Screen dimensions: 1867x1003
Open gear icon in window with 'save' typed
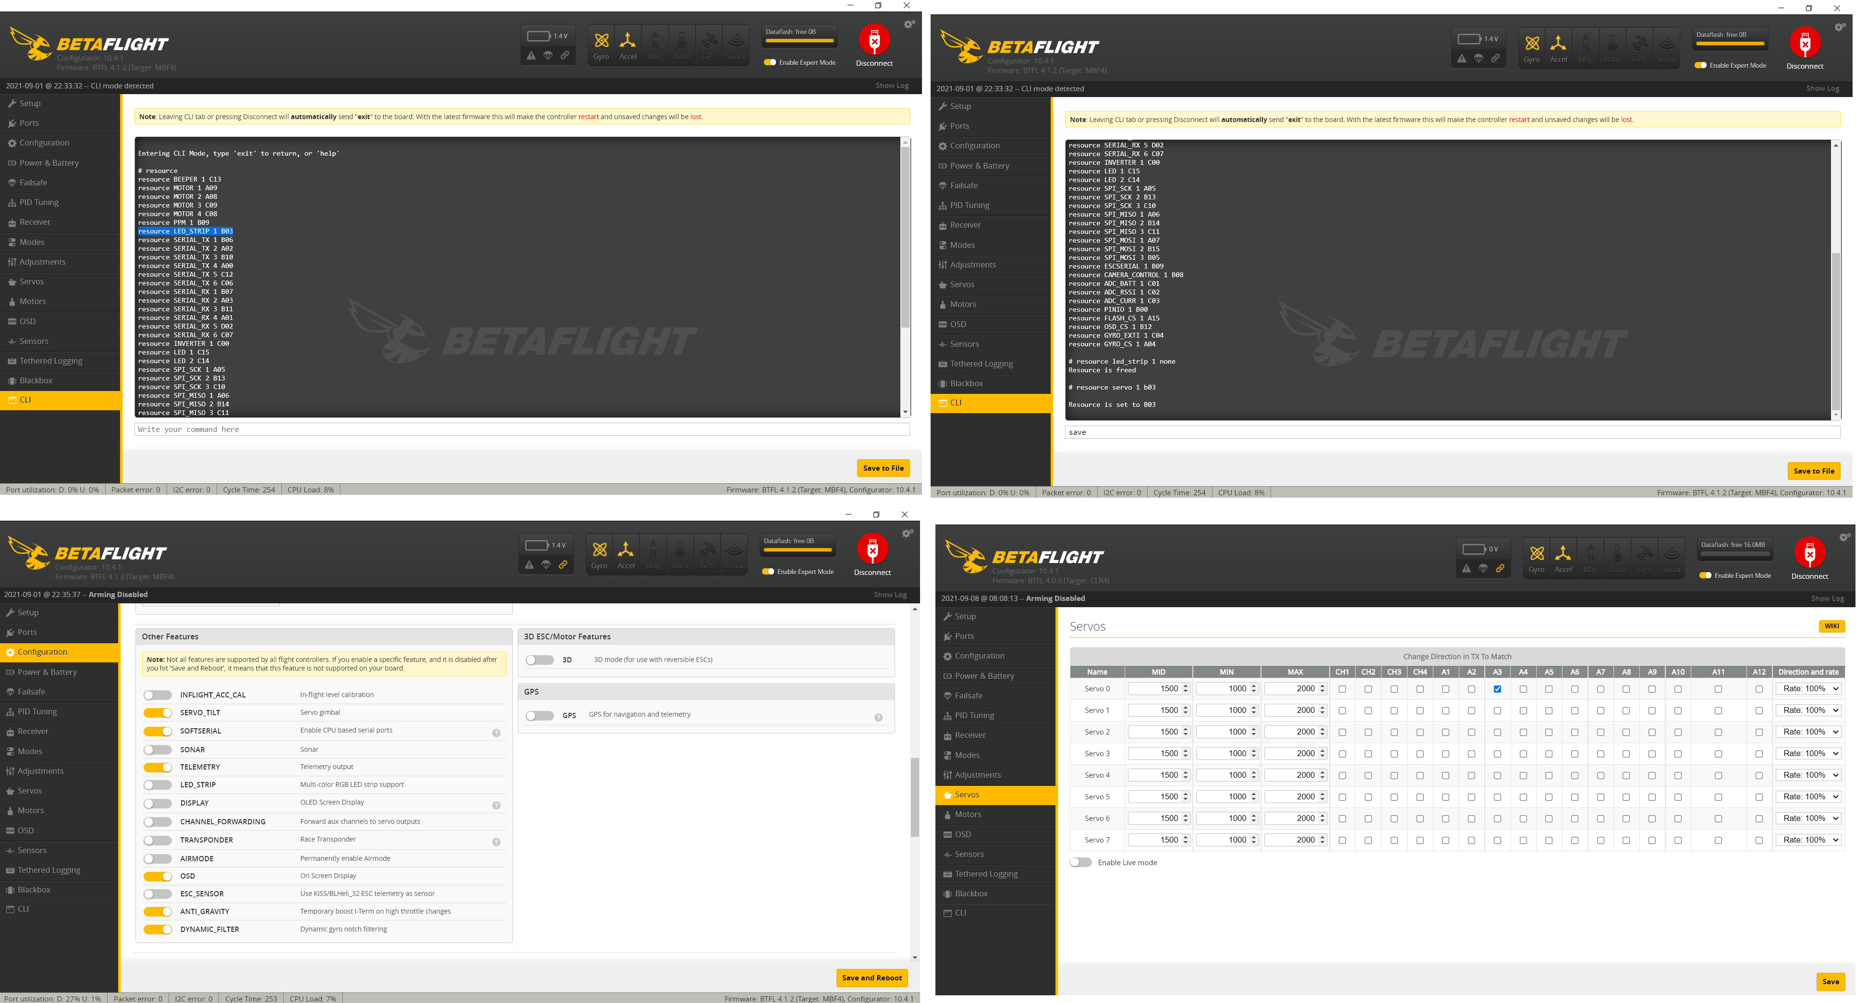pyautogui.click(x=1840, y=27)
